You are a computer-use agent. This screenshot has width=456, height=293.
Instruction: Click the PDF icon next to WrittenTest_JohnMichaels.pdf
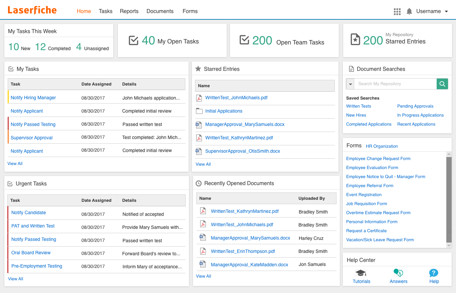pos(199,98)
